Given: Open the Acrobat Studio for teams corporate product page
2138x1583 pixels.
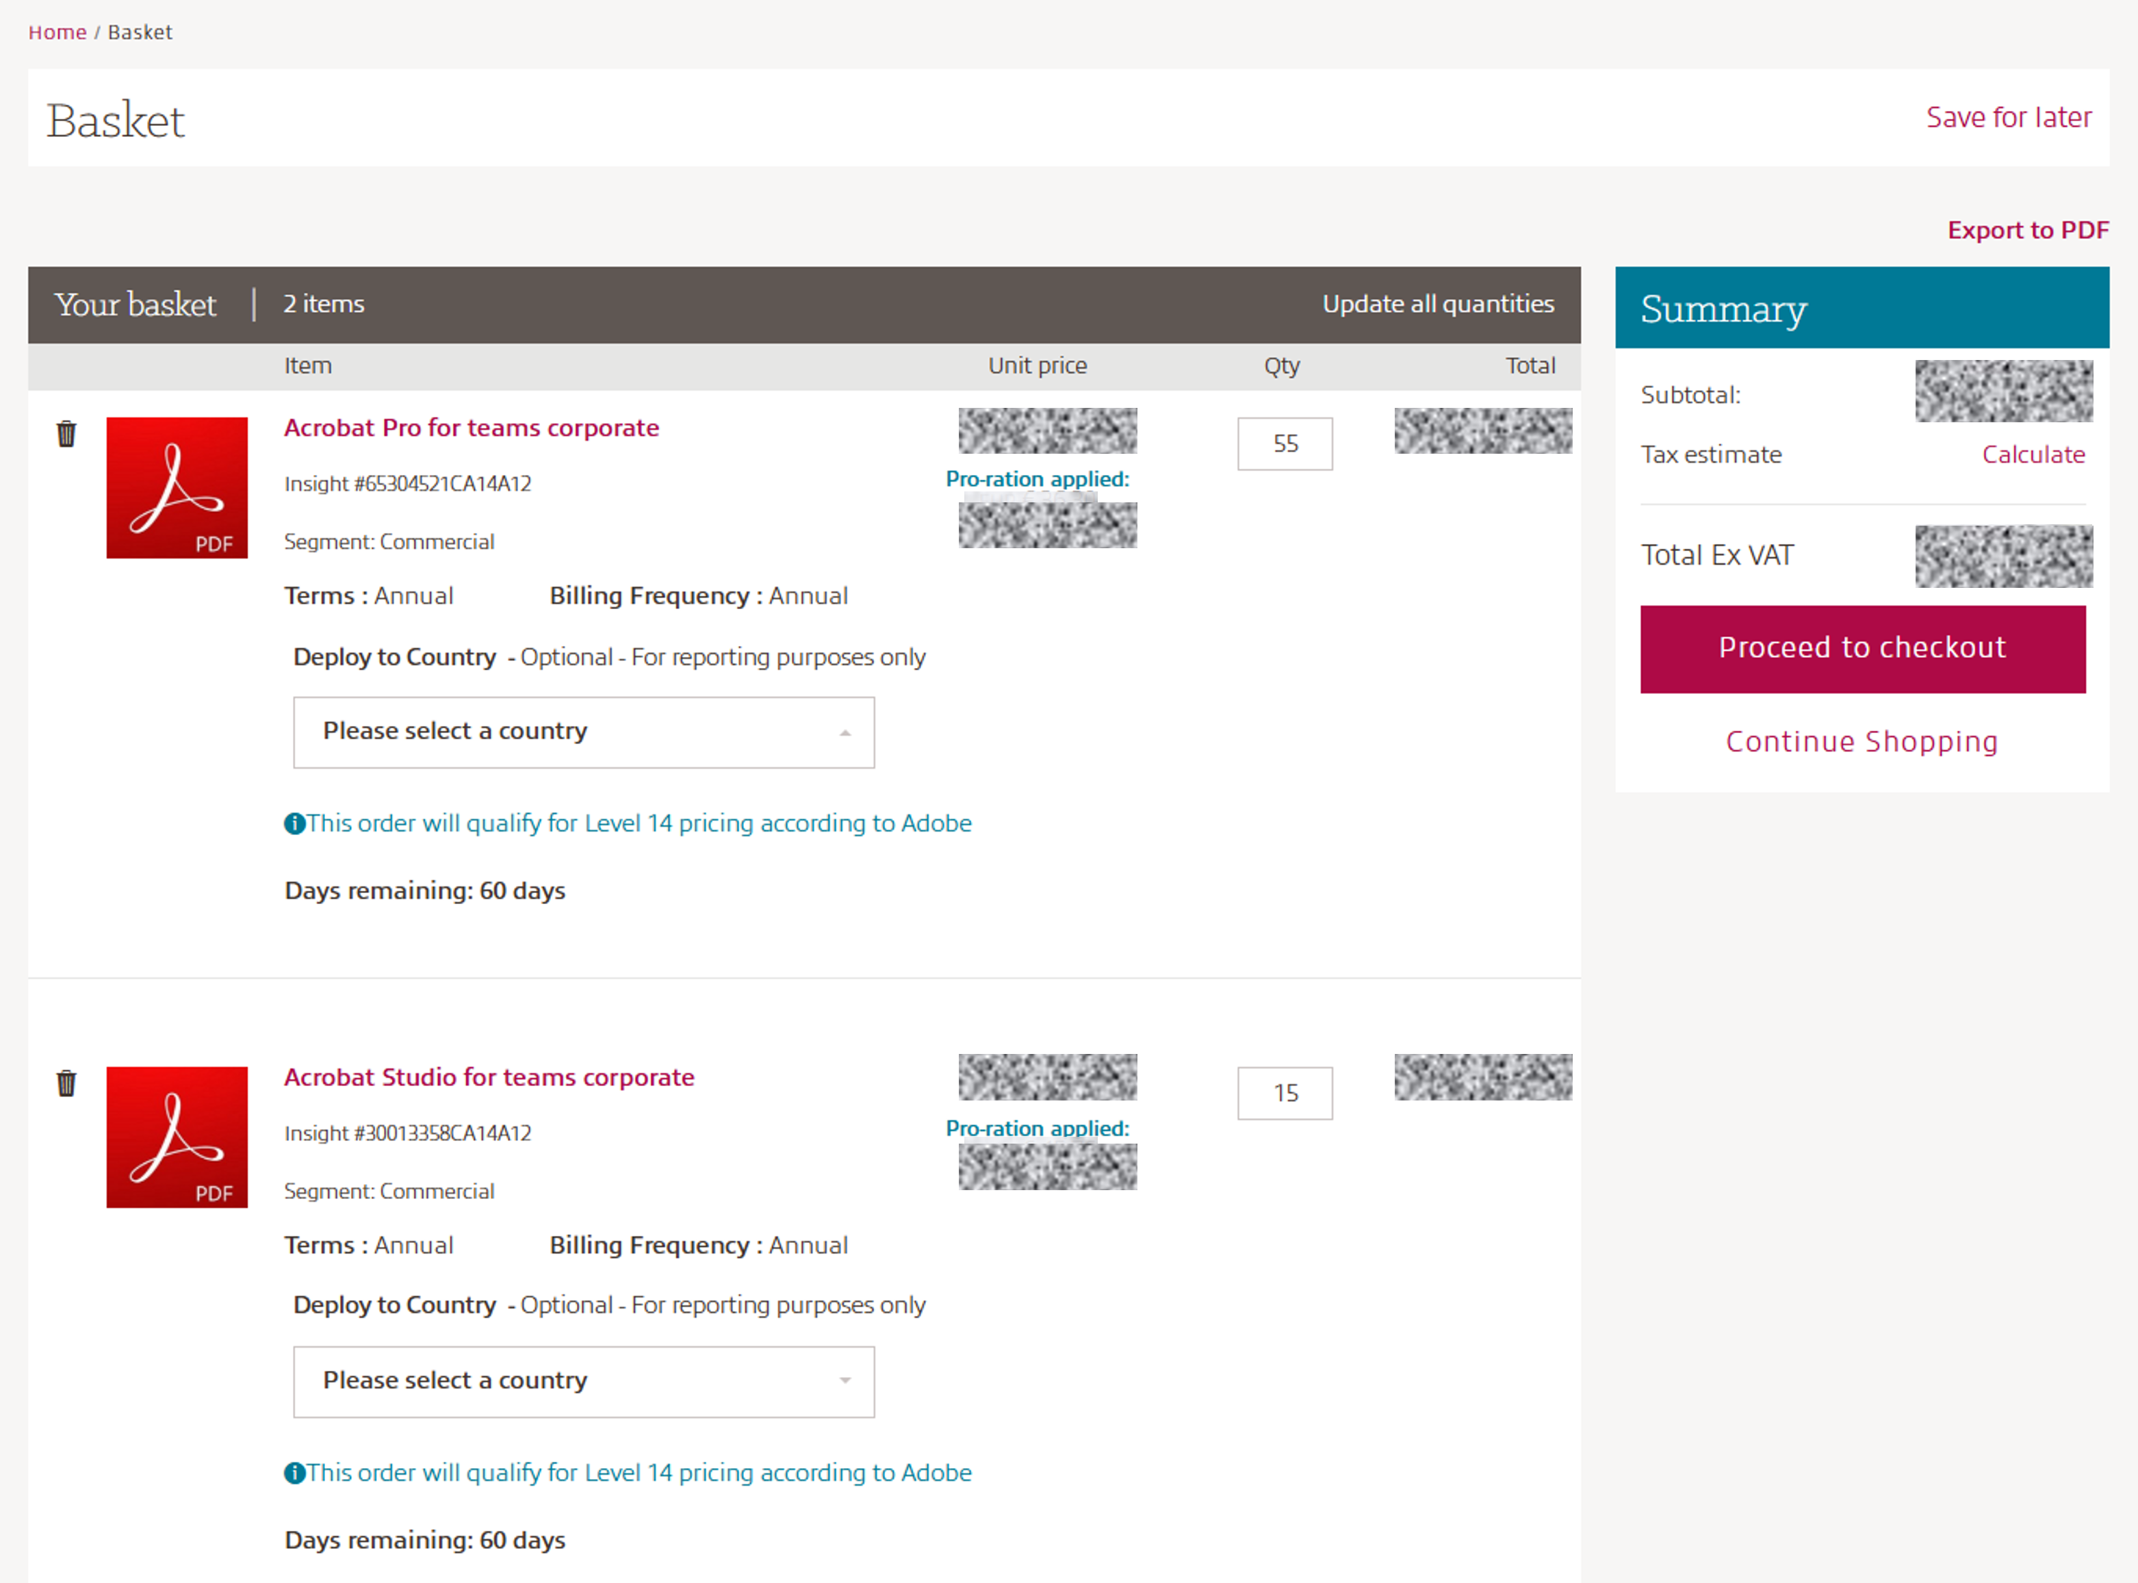Looking at the screenshot, I should pyautogui.click(x=489, y=1076).
